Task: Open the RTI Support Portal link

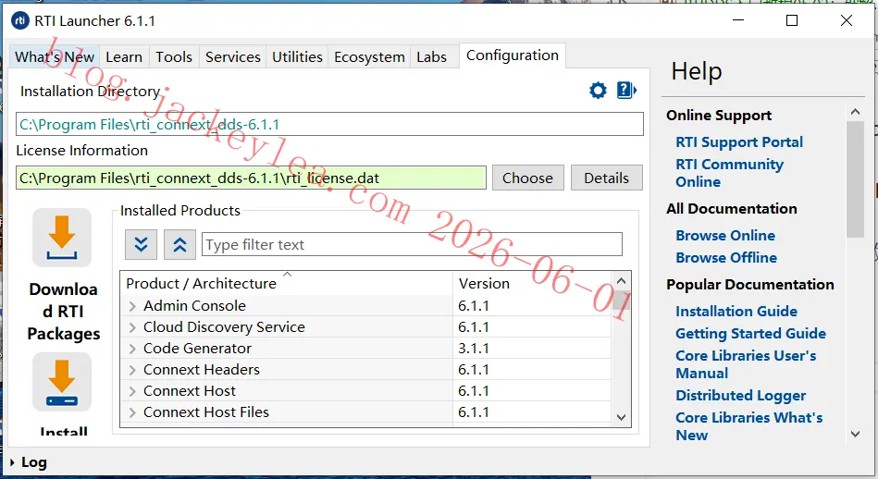Action: coord(739,142)
